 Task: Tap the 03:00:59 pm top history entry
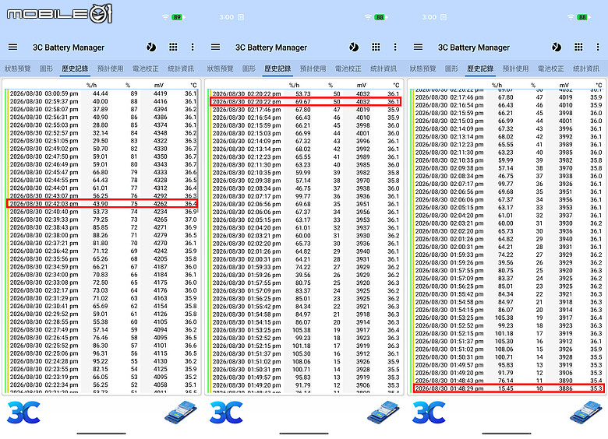102,93
